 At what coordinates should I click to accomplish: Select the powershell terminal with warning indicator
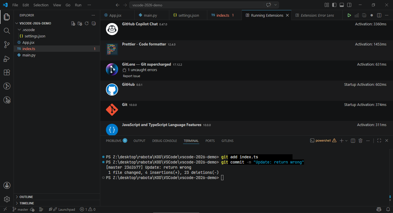coord(323,140)
